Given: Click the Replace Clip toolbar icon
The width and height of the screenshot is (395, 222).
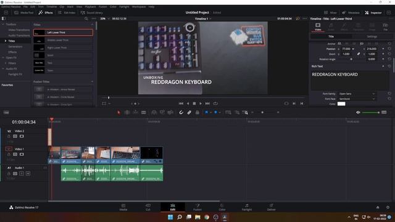Looking at the screenshot, I should [170, 112].
